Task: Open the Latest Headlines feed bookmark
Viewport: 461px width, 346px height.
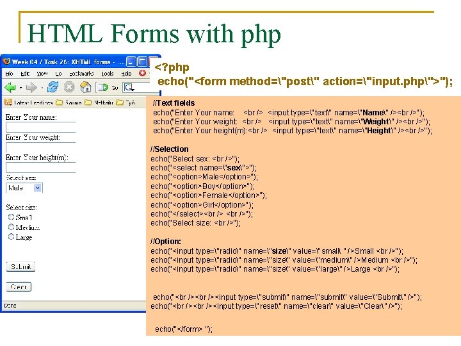Action: (29, 103)
